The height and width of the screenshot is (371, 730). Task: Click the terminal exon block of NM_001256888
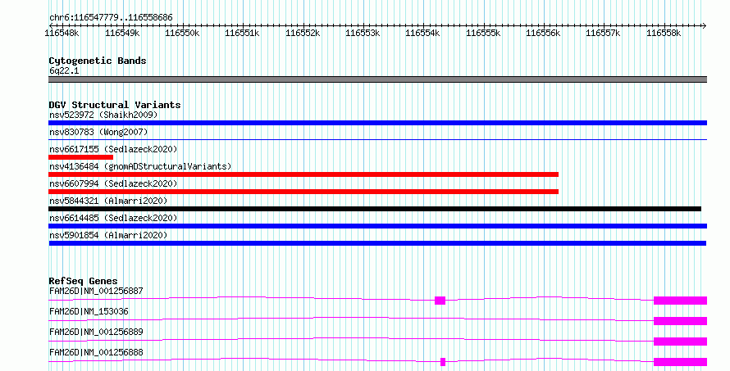click(680, 362)
